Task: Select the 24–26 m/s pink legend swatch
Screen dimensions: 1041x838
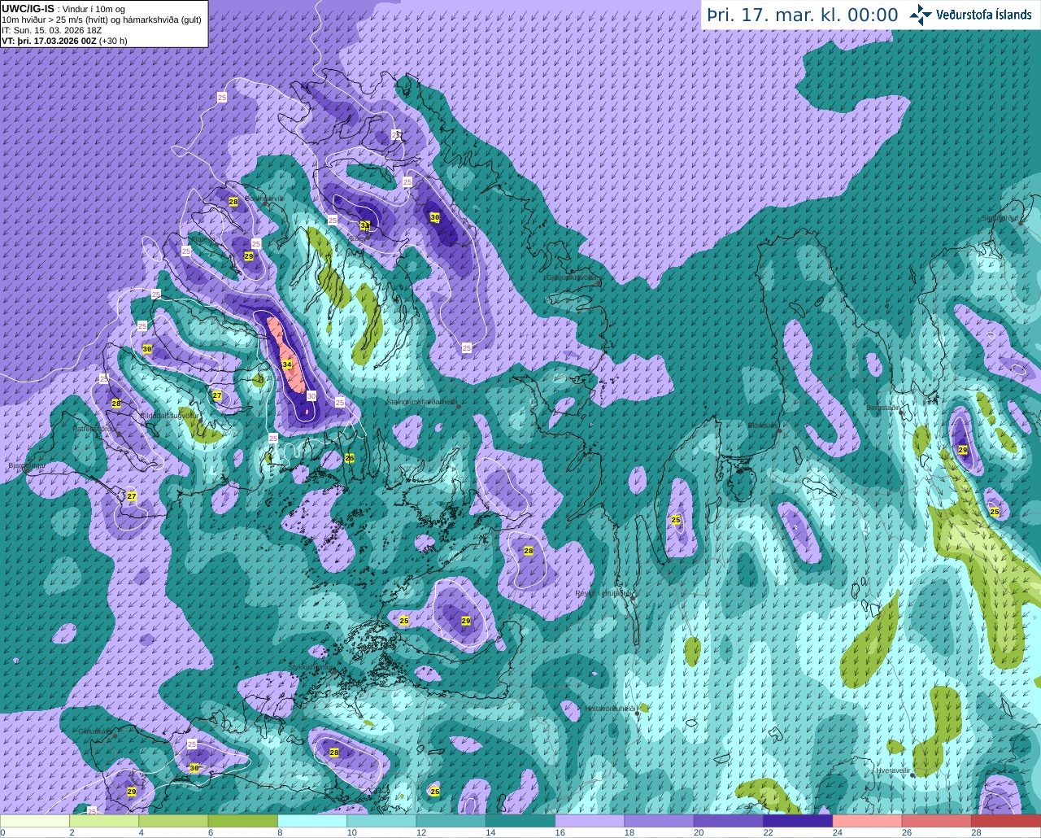Action: [x=868, y=821]
